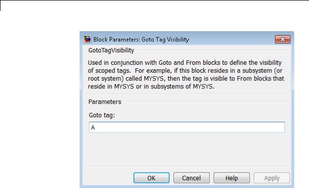This screenshot has width=309, height=188.
Task: Click the greyed-out Apply button
Action: pyautogui.click(x=272, y=178)
